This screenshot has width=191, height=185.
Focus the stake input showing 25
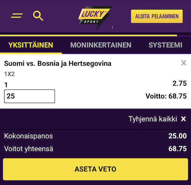[x=29, y=96]
